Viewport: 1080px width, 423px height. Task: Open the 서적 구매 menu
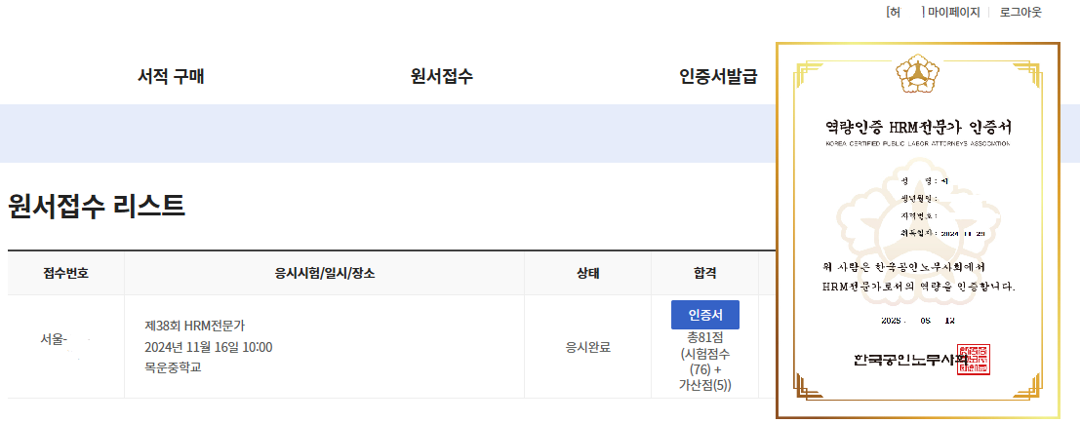click(x=171, y=76)
